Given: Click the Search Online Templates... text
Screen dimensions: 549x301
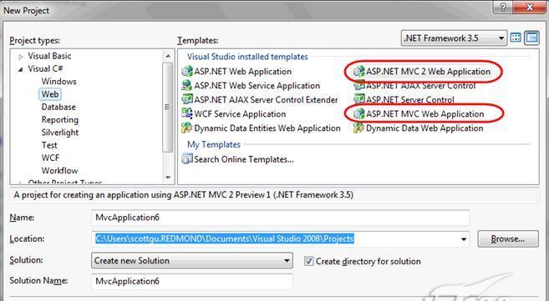Looking at the screenshot, I should coord(244,159).
